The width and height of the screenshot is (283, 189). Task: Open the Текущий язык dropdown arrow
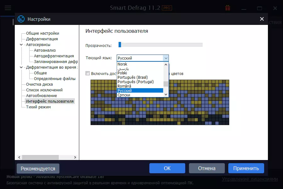tap(166, 58)
